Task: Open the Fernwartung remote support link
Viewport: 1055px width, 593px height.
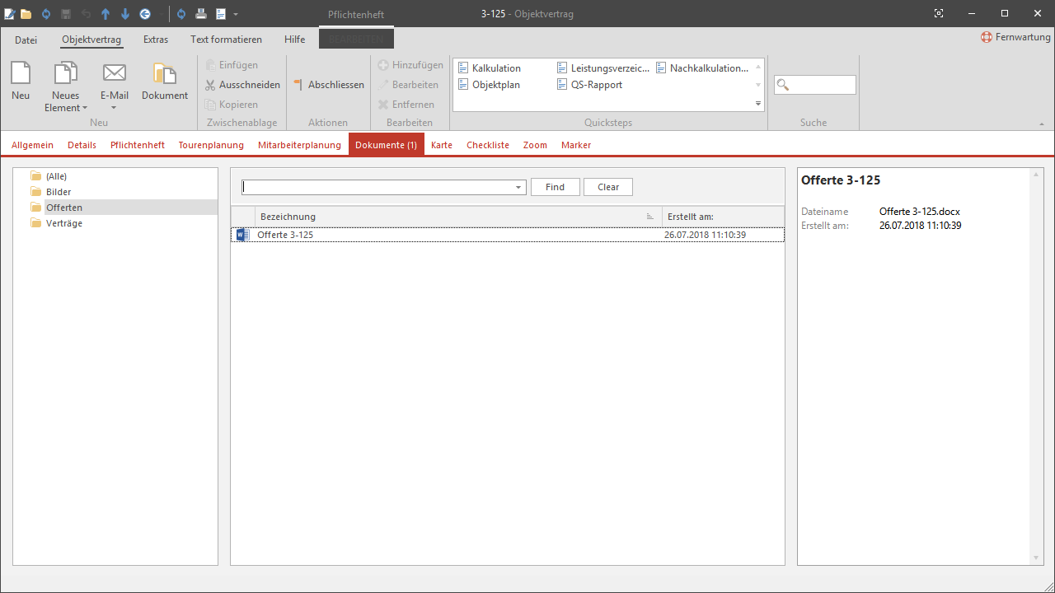Action: point(1015,37)
